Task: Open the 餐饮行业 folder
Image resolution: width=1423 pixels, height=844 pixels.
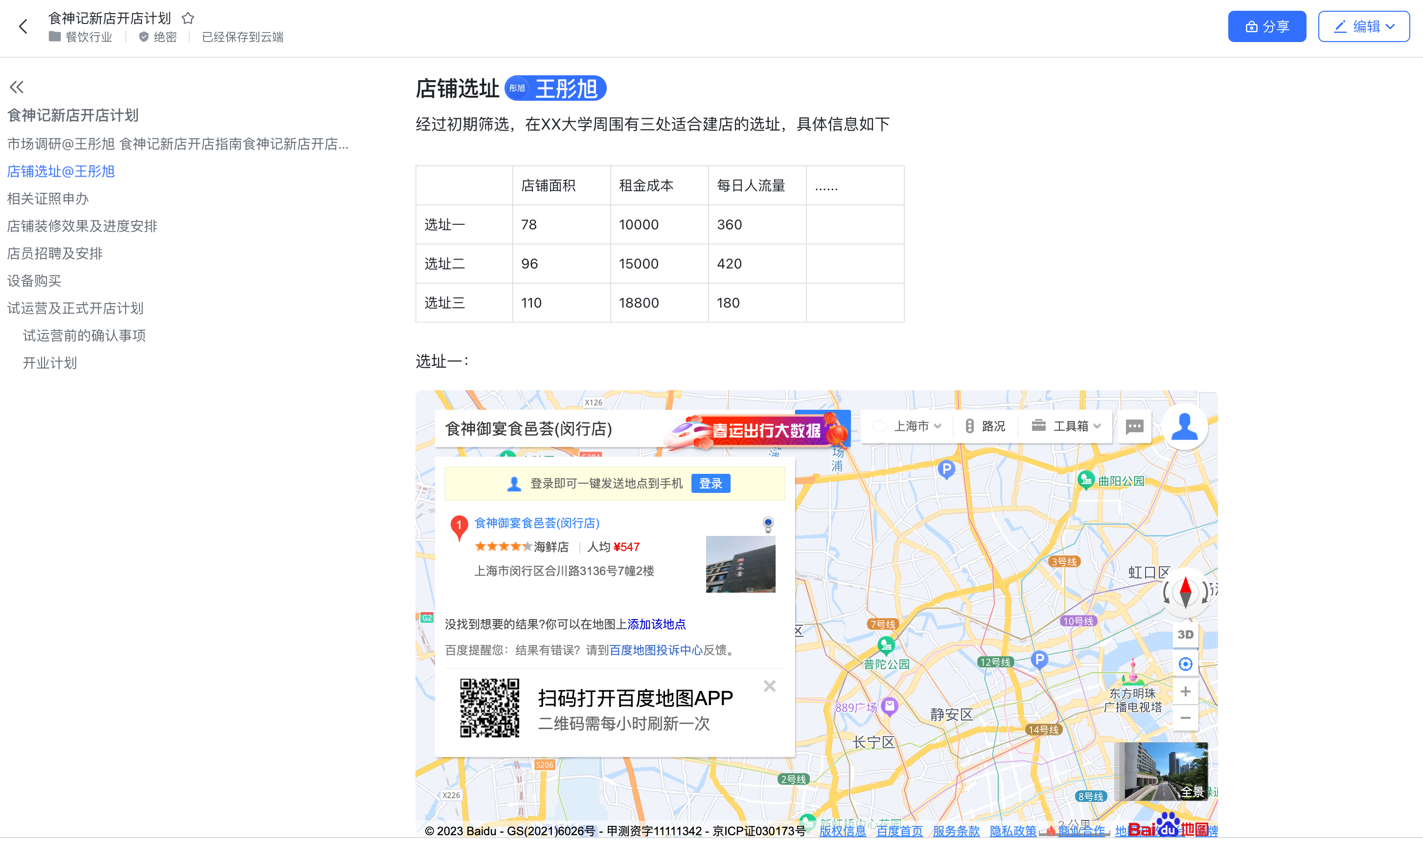Action: [80, 37]
